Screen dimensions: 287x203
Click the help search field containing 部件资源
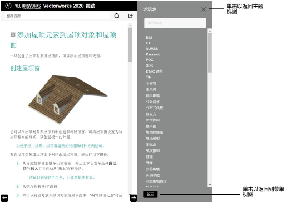57,16
